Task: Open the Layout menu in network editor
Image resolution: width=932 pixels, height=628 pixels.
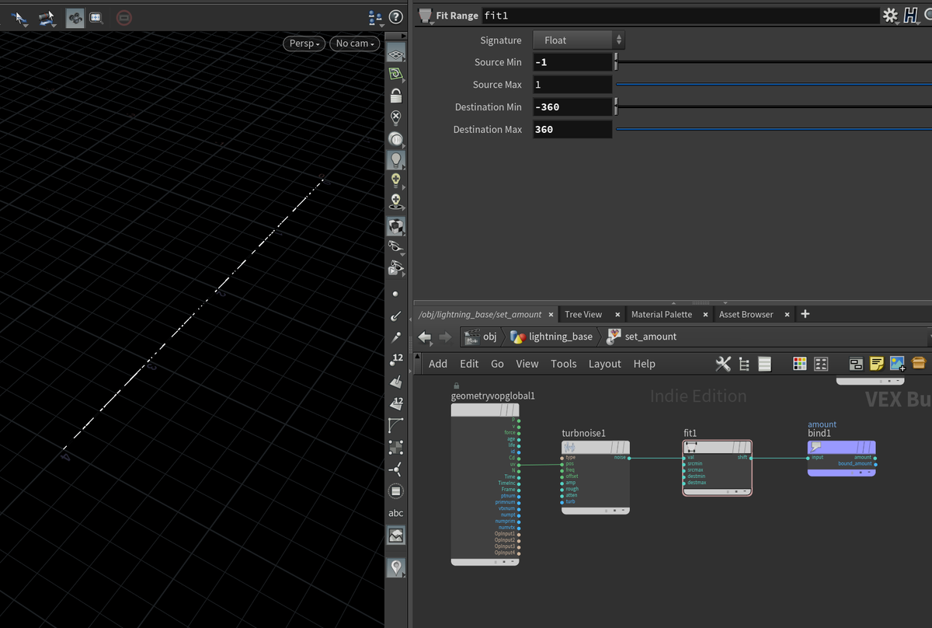Action: click(605, 364)
